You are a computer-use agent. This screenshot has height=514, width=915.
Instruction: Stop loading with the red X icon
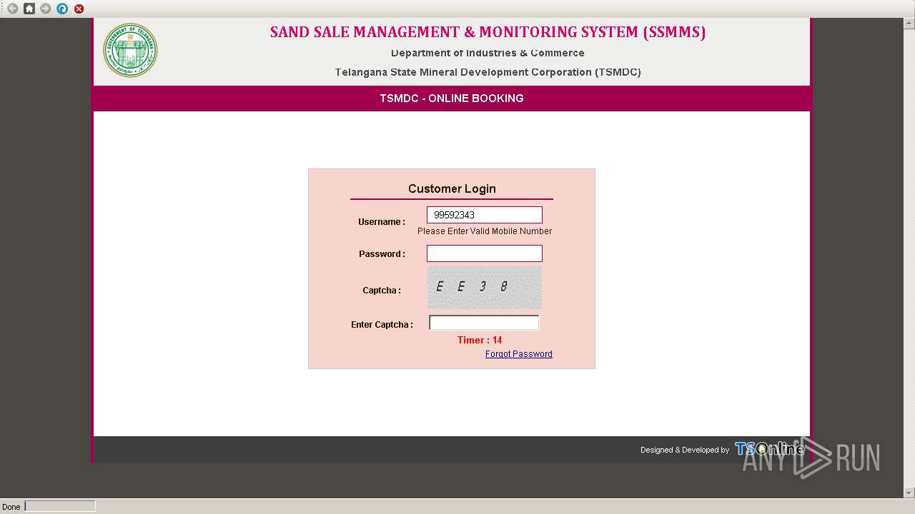tap(79, 9)
